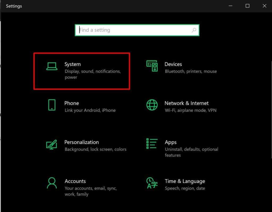Click the Devices keyboard and speaker icon
272x212 pixels.
[152, 66]
